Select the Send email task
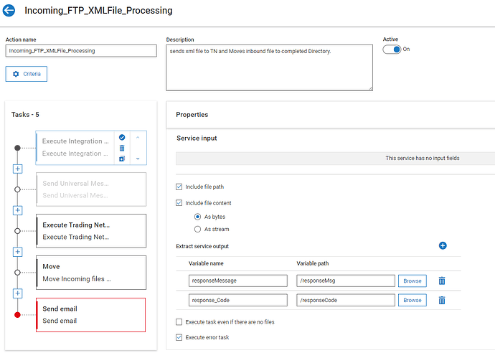This screenshot has height=353, width=495. [91, 314]
